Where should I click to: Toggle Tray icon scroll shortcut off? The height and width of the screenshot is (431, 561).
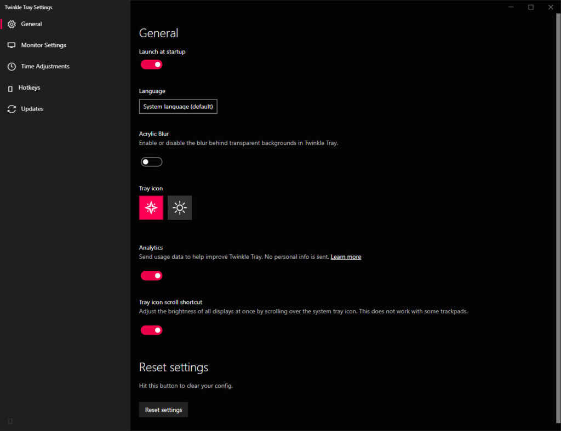coord(151,330)
